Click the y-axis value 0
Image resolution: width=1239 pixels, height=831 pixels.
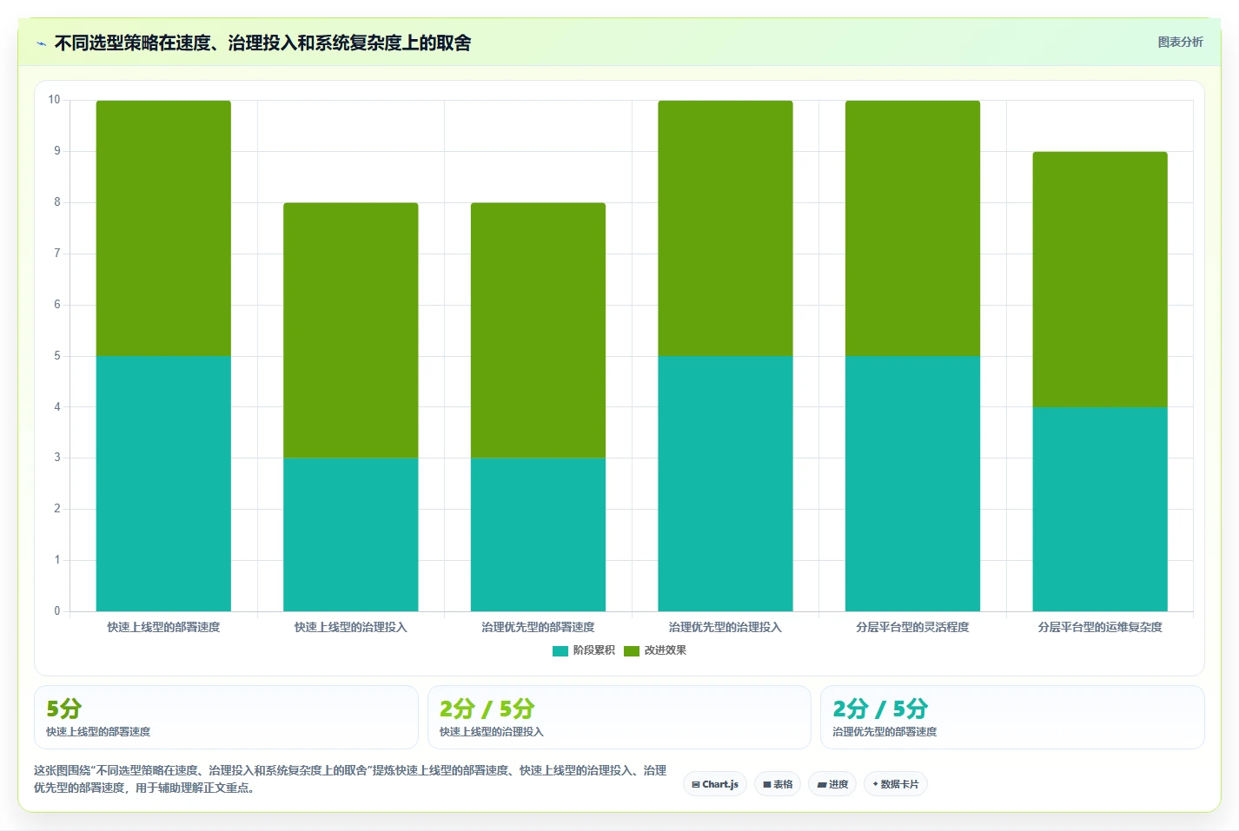pyautogui.click(x=57, y=611)
